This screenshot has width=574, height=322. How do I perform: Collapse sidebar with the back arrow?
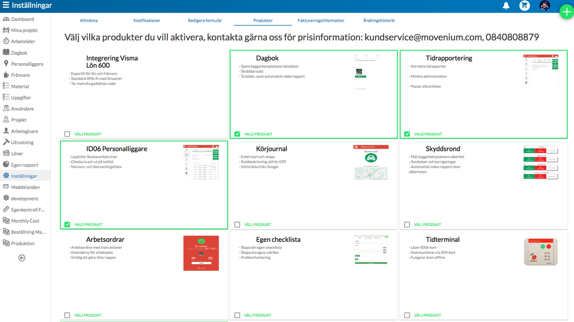22,258
